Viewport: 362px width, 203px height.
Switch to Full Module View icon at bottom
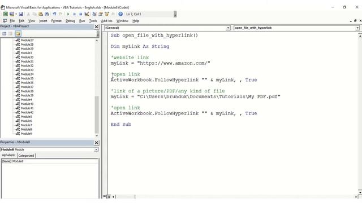coord(109,197)
